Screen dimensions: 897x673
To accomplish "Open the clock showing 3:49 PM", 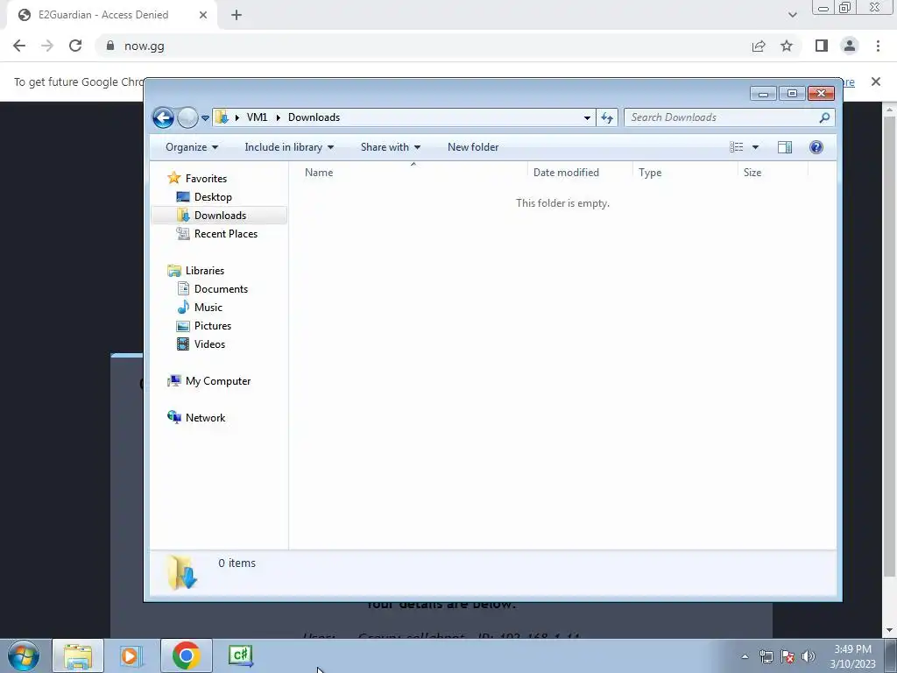I will coord(852,656).
